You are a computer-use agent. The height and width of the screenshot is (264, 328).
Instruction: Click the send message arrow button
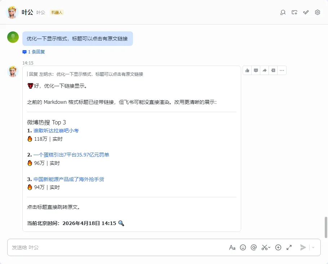(x=303, y=247)
